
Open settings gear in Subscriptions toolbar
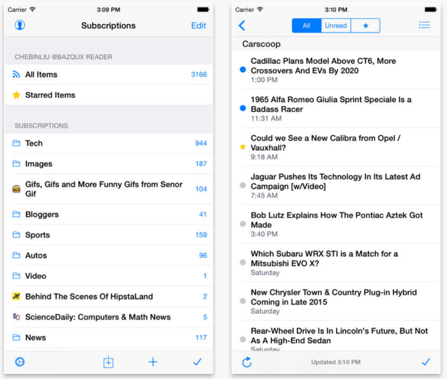[x=20, y=362]
